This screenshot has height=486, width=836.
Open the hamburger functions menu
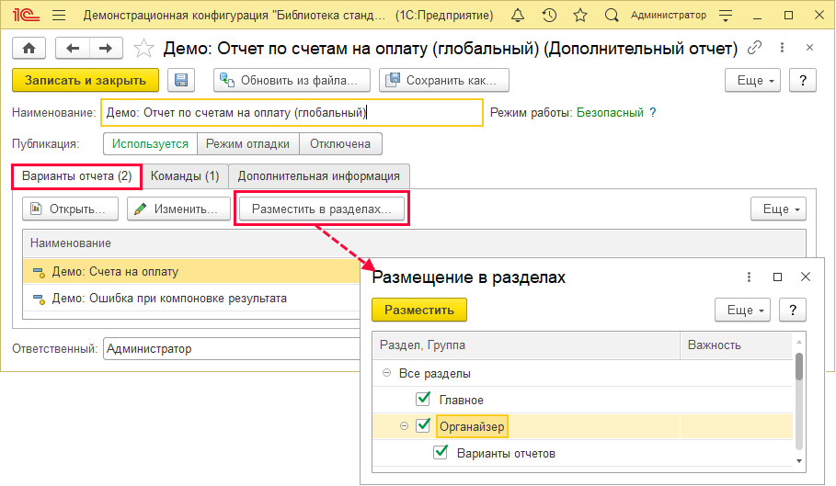(59, 15)
